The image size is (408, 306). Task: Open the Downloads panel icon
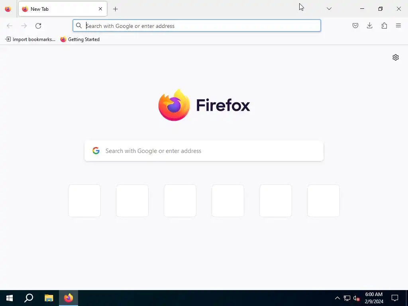[x=369, y=25]
